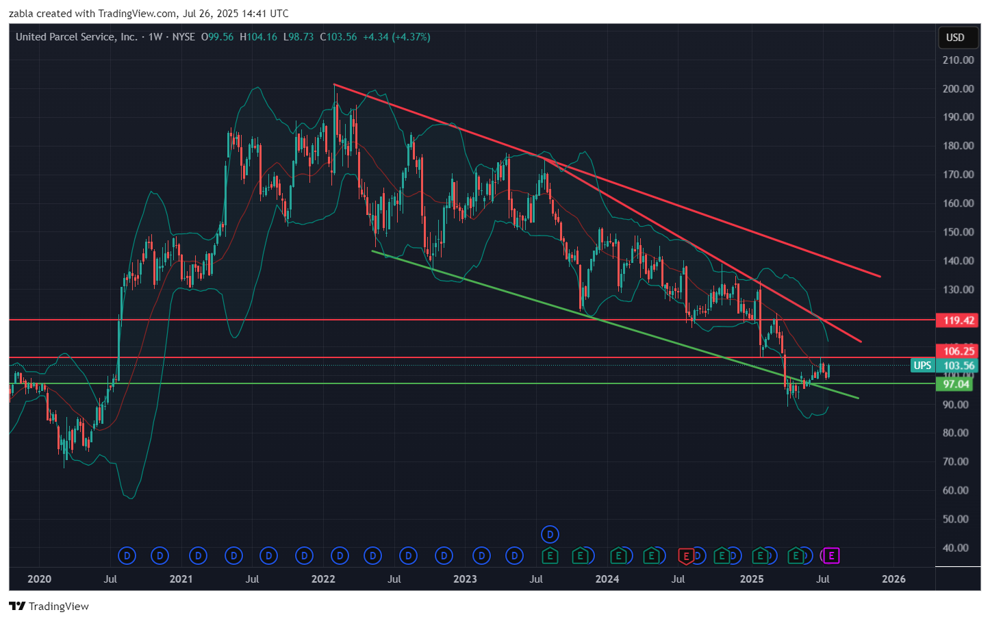Select the green earnings marker dated October 2024
Image resolution: width=990 pixels, height=621 pixels.
click(721, 556)
